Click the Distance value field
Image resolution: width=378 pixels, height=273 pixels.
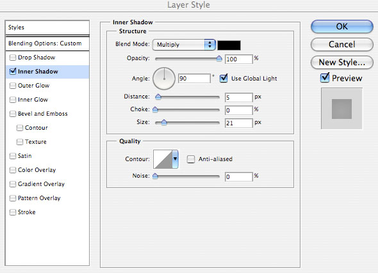coord(239,97)
